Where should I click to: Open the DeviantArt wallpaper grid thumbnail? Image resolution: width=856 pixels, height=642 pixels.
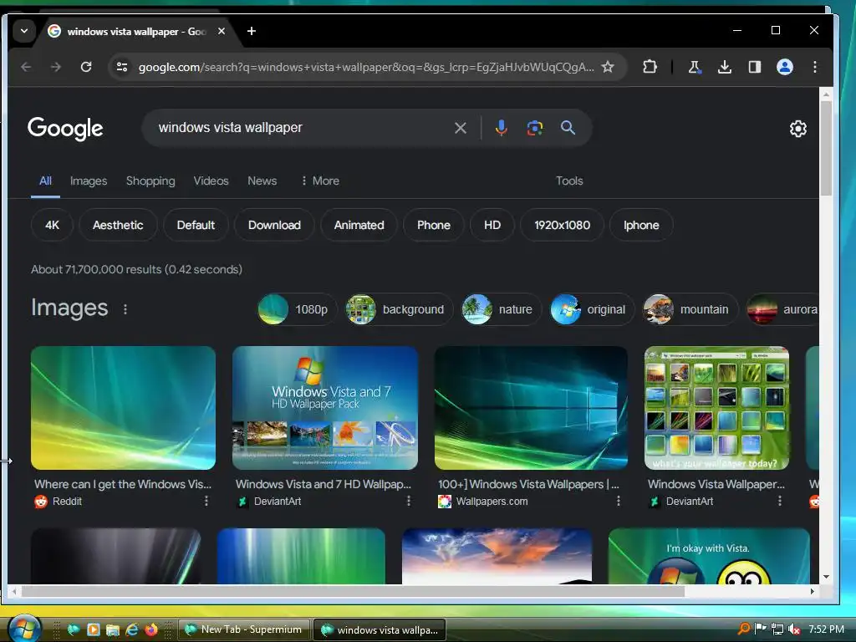716,408
